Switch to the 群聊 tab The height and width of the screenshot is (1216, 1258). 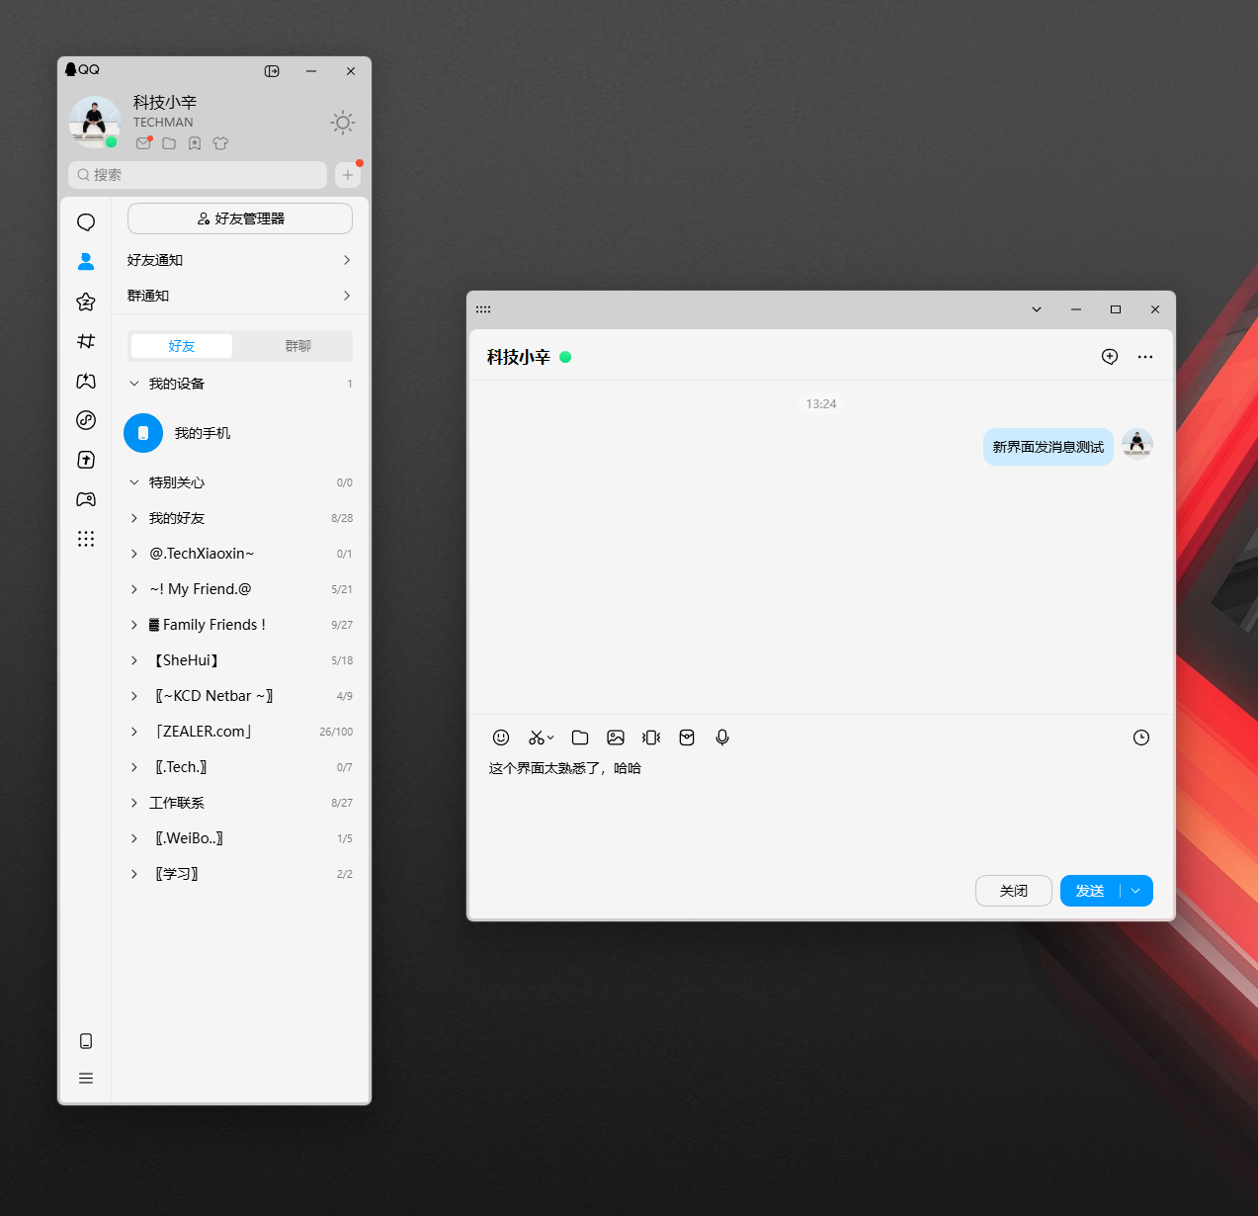click(x=298, y=346)
